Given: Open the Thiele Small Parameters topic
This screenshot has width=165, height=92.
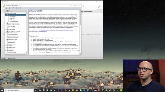Looking at the screenshot, I should 13,38.
